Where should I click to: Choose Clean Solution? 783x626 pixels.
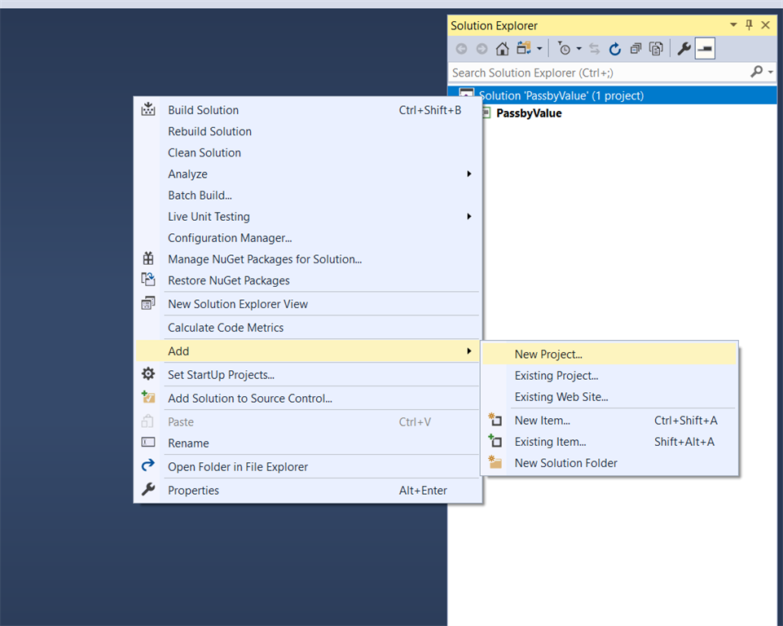coord(308,153)
